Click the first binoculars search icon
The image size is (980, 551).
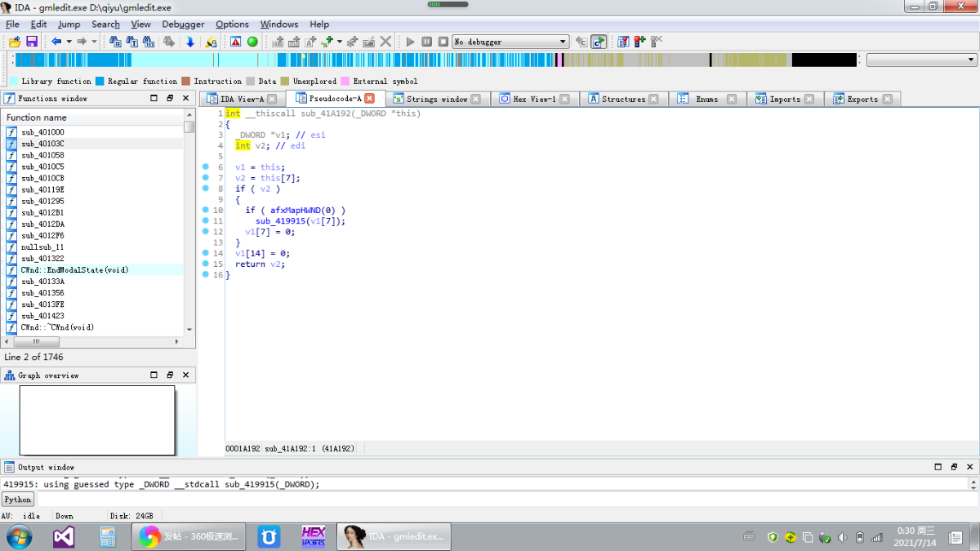pos(115,42)
